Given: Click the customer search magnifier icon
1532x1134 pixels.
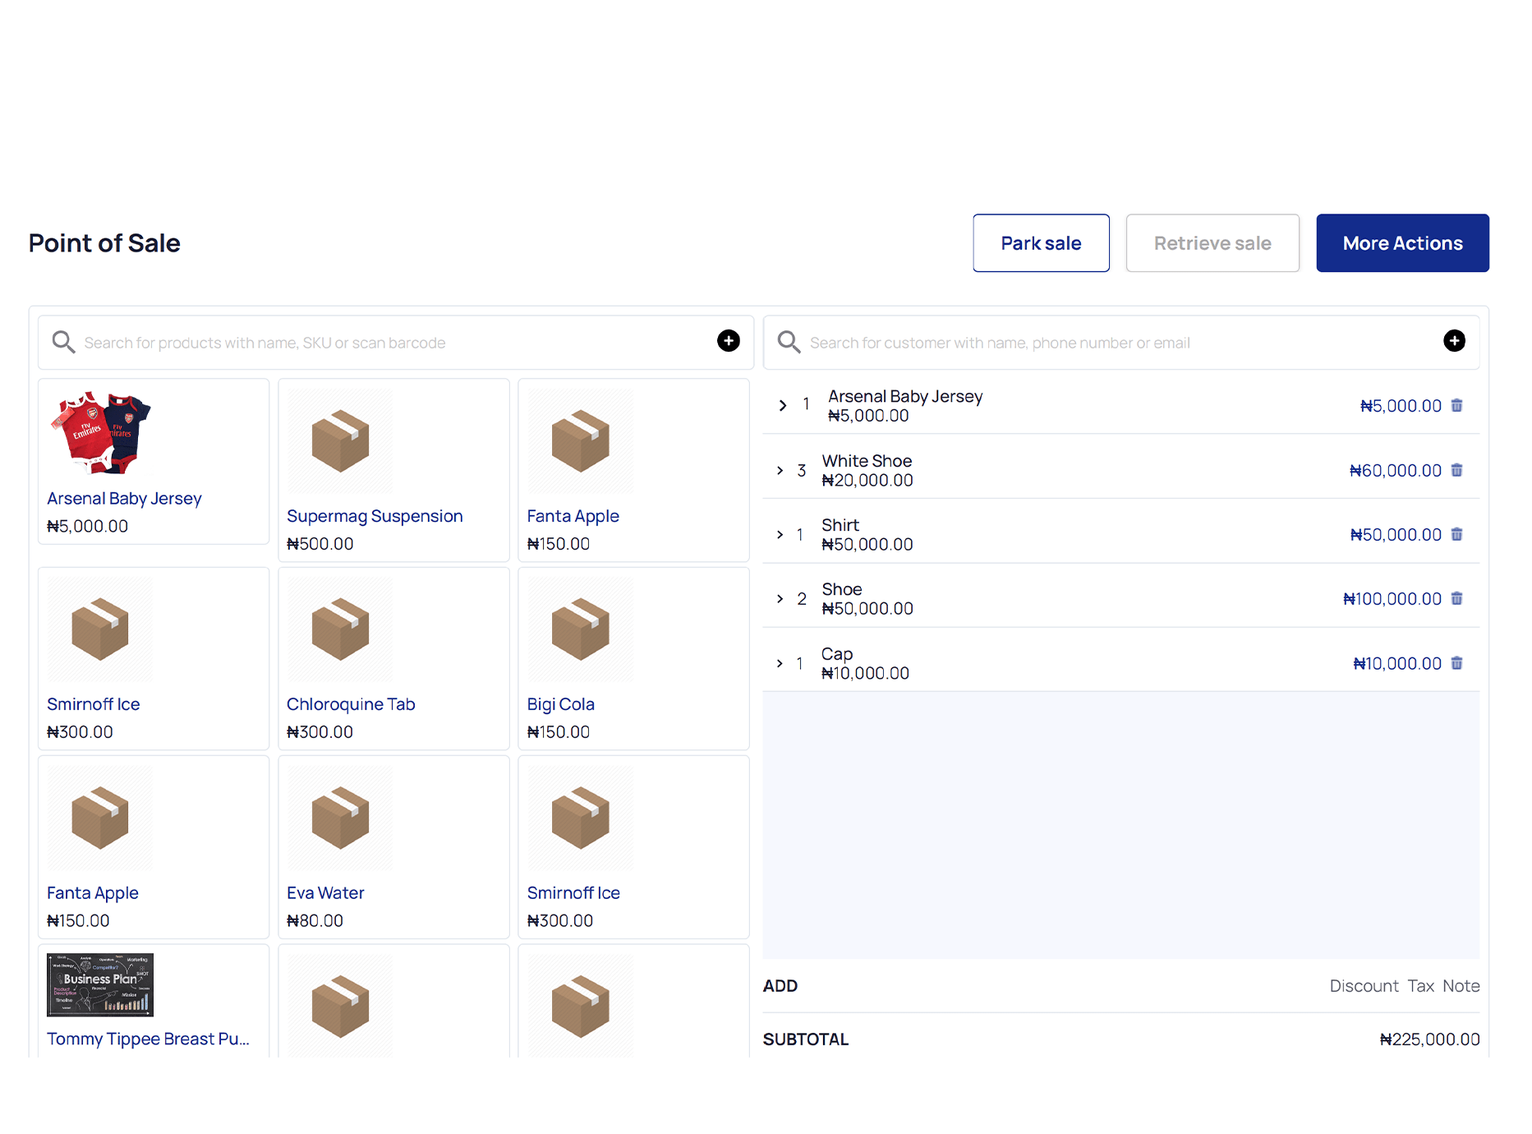Looking at the screenshot, I should click(x=789, y=342).
